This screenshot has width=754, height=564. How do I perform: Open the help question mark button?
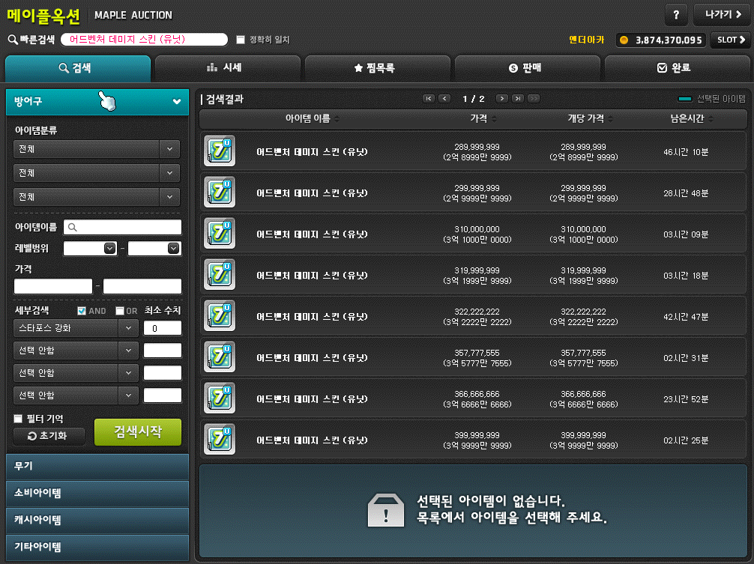[x=676, y=15]
